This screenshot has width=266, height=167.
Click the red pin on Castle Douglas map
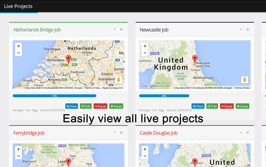(x=195, y=162)
